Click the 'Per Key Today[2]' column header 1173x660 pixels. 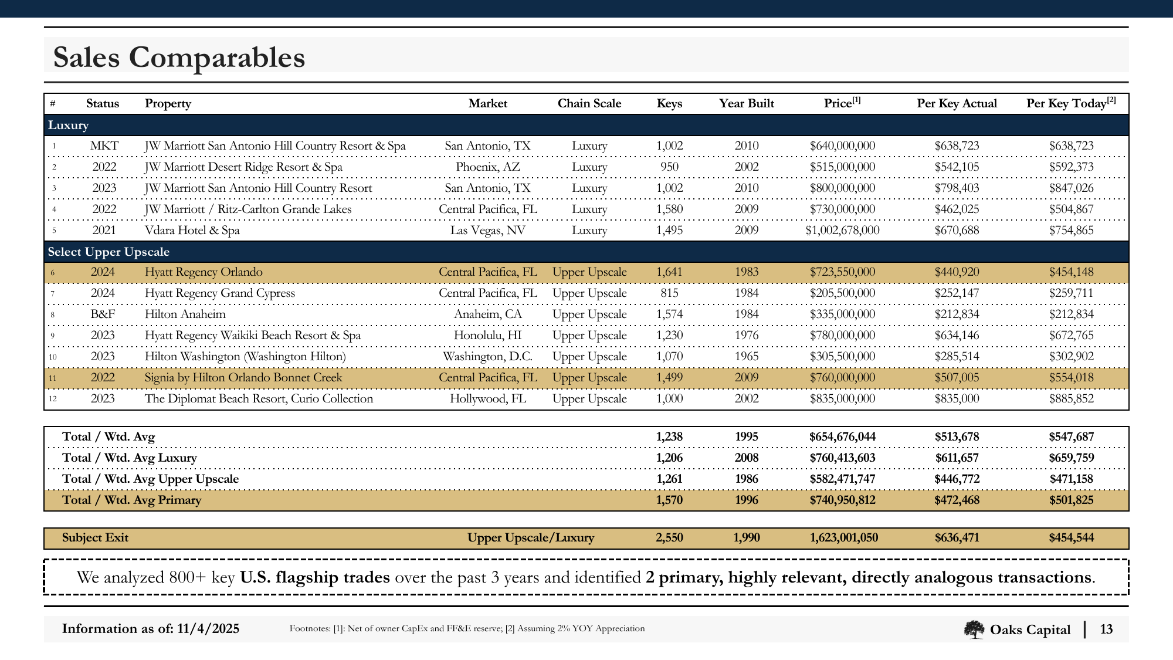pyautogui.click(x=1071, y=103)
